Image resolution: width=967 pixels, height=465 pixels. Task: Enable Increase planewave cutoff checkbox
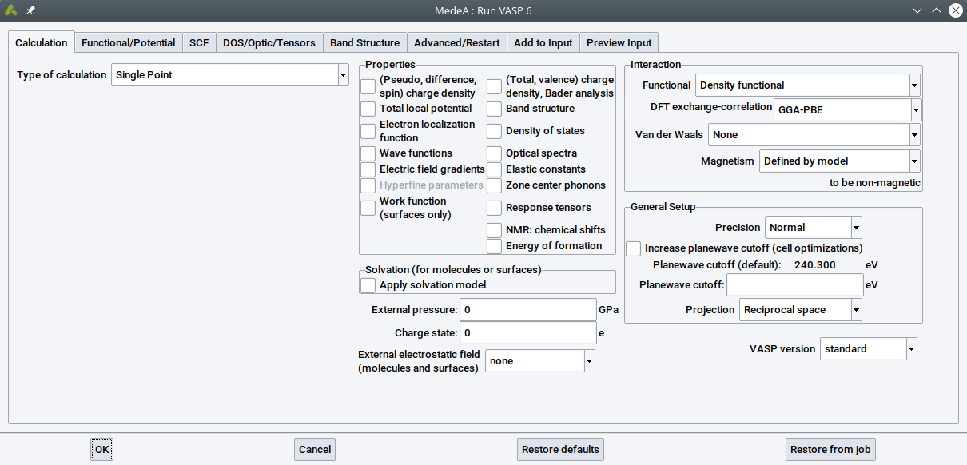tap(633, 248)
